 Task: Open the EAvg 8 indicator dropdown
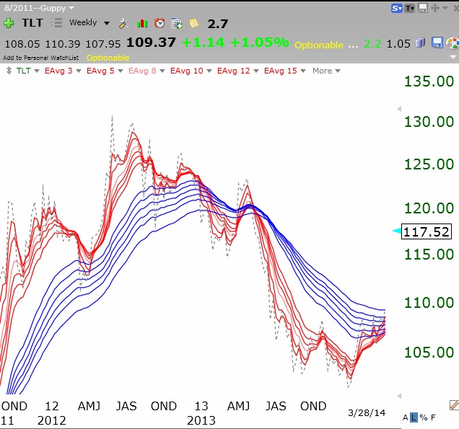[162, 71]
